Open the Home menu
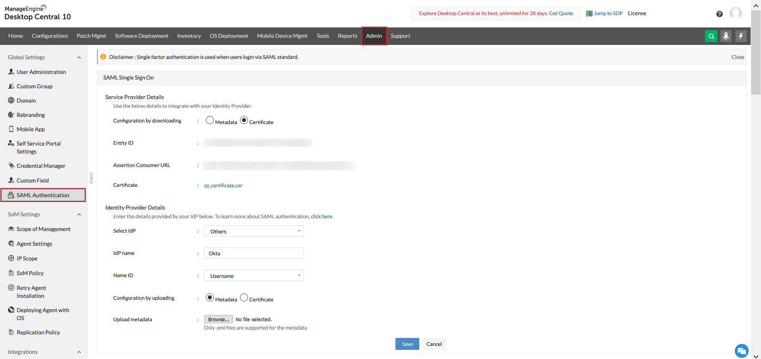The width and height of the screenshot is (761, 359). coord(15,36)
